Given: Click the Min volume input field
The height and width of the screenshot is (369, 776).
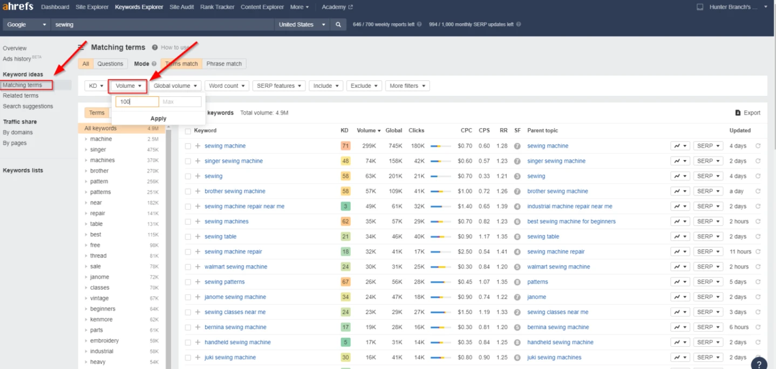Looking at the screenshot, I should (x=137, y=102).
